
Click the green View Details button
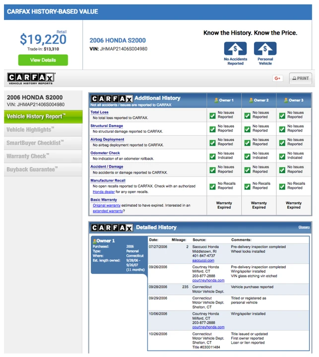tap(43, 60)
